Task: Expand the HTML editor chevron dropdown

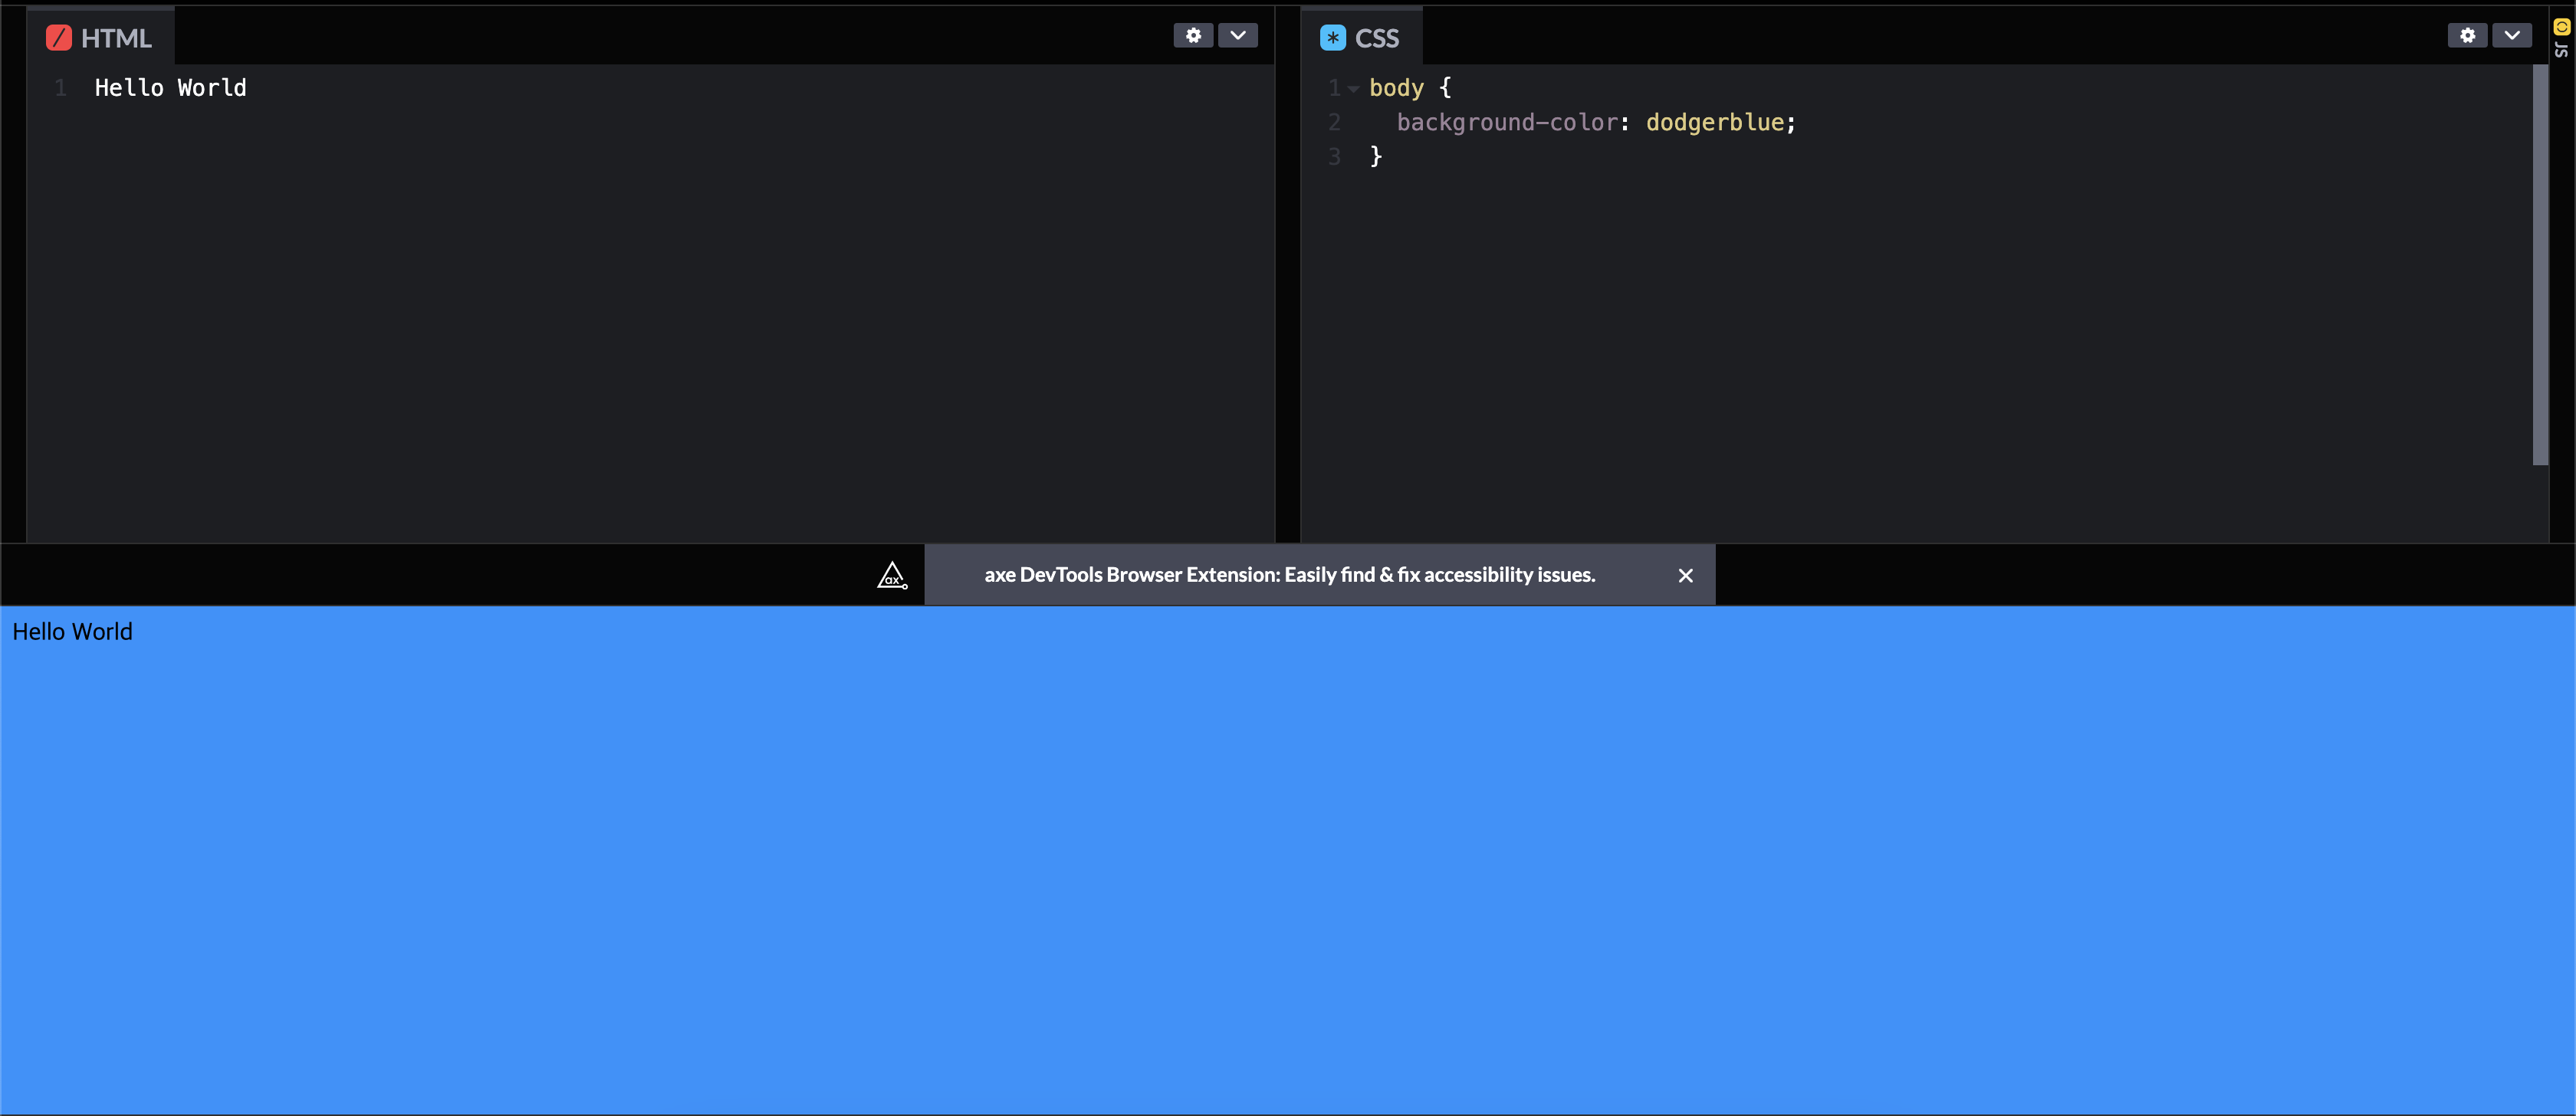Action: pyautogui.click(x=1237, y=35)
